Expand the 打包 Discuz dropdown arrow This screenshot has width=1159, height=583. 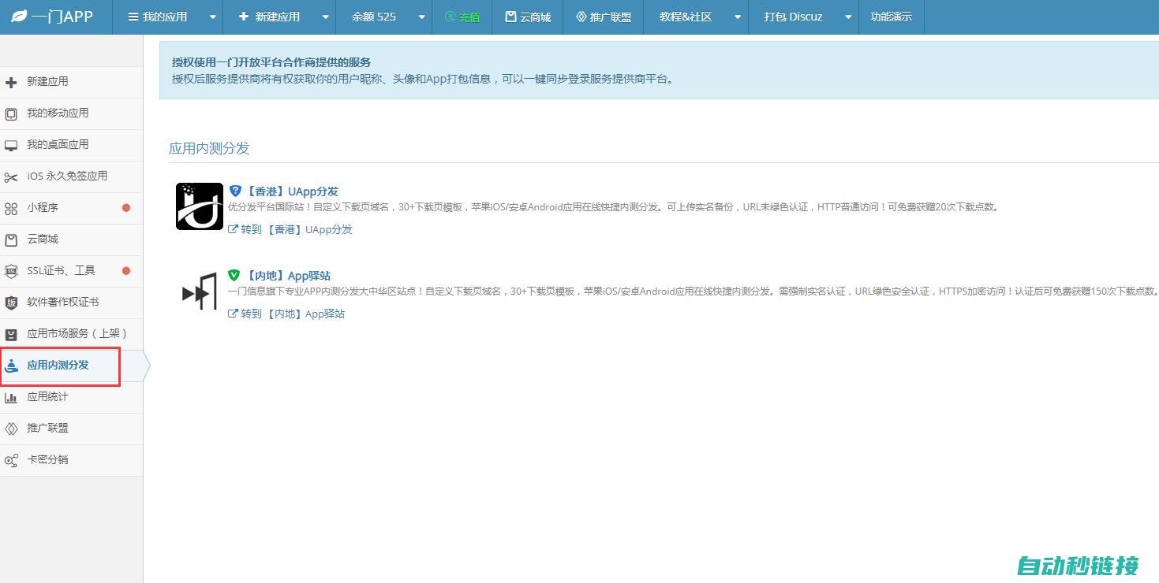click(849, 17)
